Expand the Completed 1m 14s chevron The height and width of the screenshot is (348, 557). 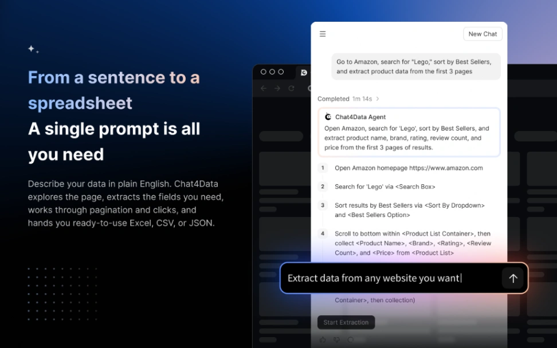378,99
